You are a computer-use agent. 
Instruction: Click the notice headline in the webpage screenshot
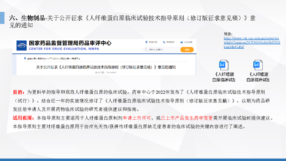(x=106, y=67)
